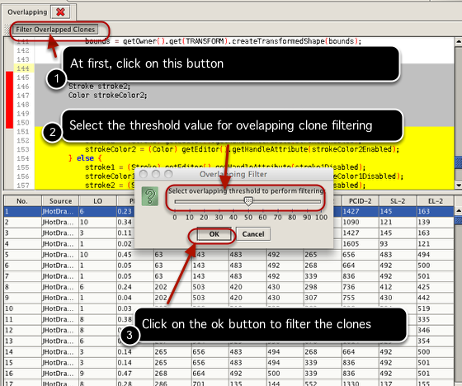The image size is (462, 386).
Task: Click the overlapping threshold slider thumb
Action: pos(248,201)
